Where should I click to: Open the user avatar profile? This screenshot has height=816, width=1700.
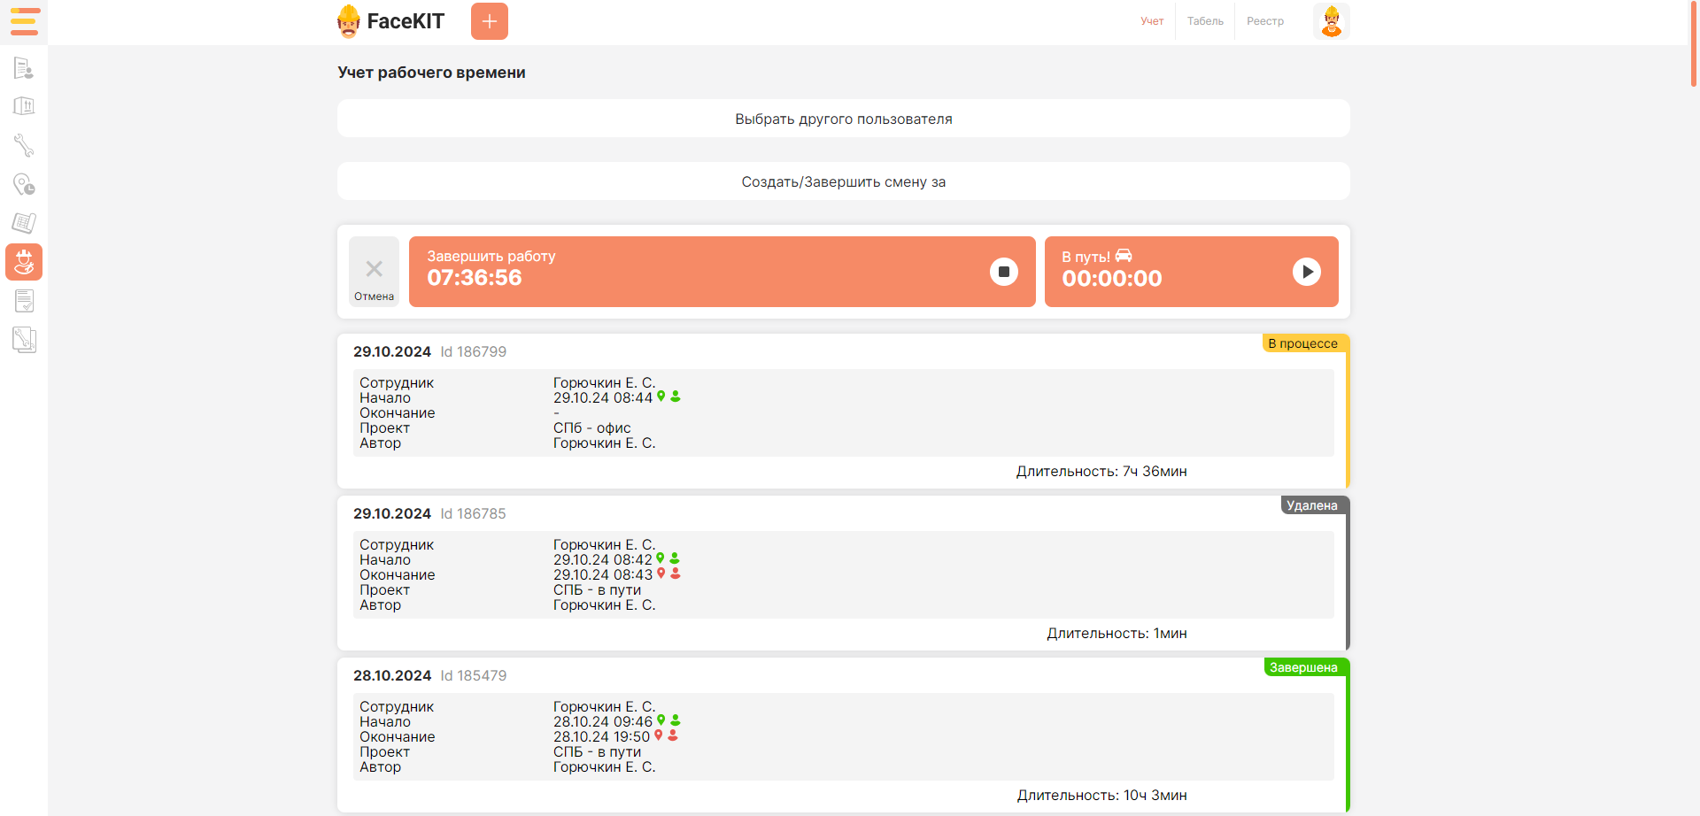[1331, 21]
